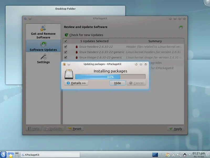Click the Apply button
210x158 pixels.
pos(176,129)
